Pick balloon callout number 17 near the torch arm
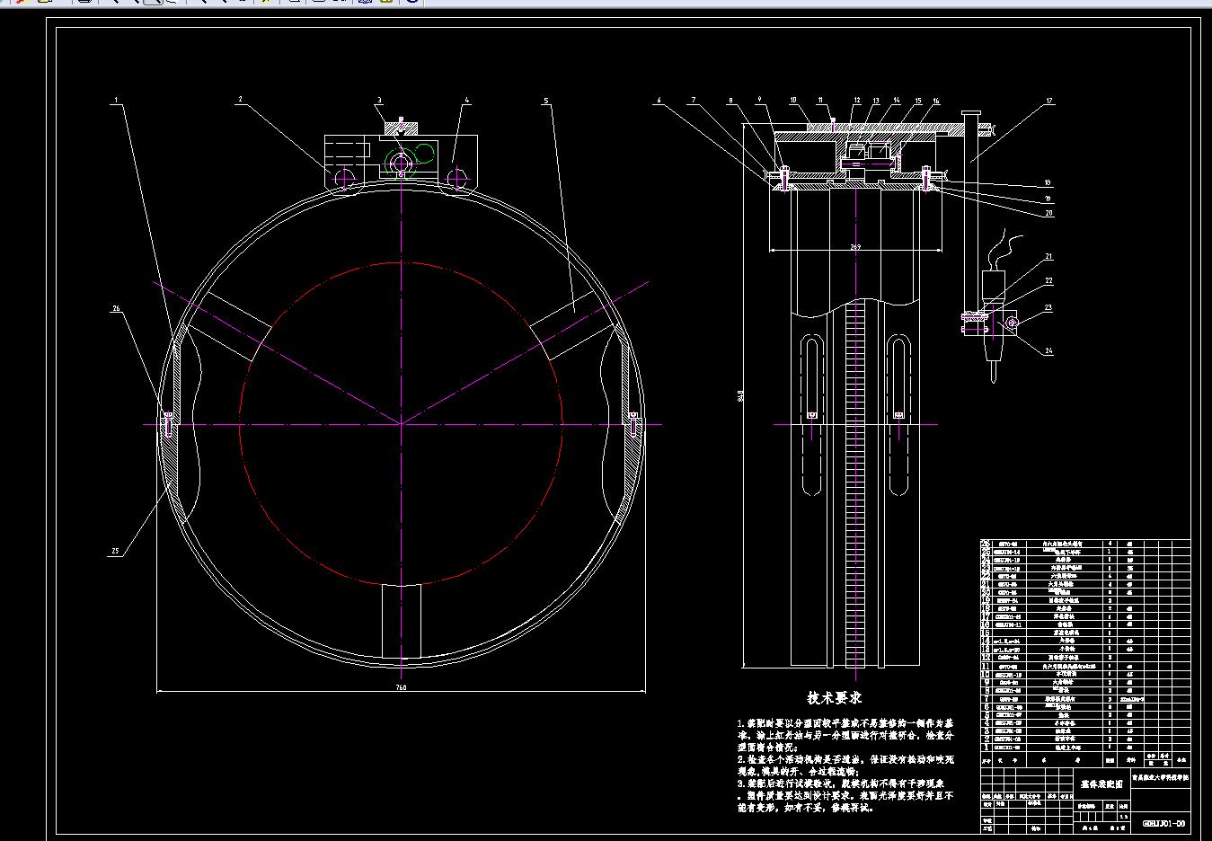The image size is (1212, 841). pos(1048,101)
